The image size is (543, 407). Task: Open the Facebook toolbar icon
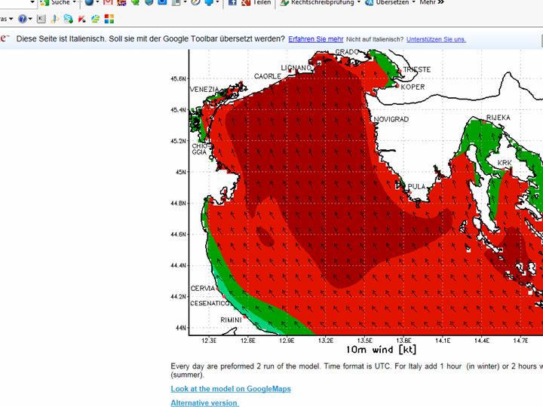tap(232, 3)
